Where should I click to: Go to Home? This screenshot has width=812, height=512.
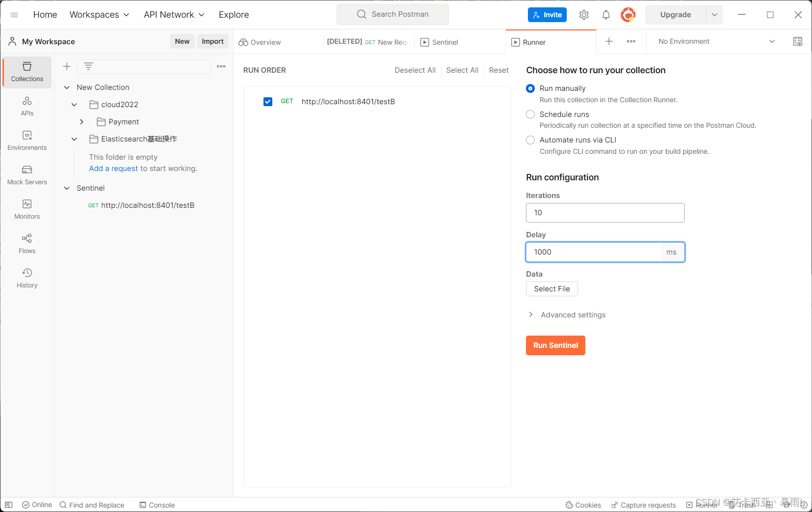click(45, 15)
